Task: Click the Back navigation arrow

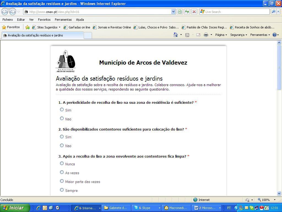Action: click(x=5, y=12)
